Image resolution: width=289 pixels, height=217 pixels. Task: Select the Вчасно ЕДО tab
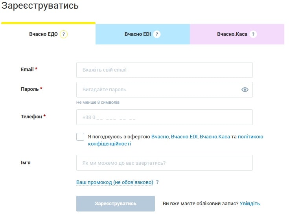[48, 34]
